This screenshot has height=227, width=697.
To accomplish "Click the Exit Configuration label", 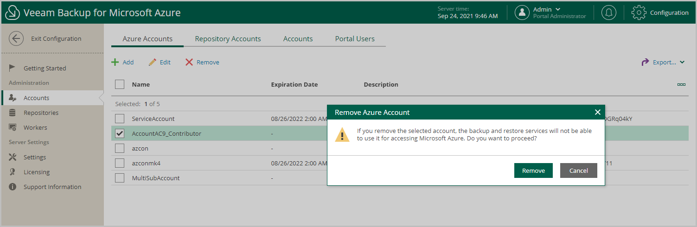I will point(56,38).
